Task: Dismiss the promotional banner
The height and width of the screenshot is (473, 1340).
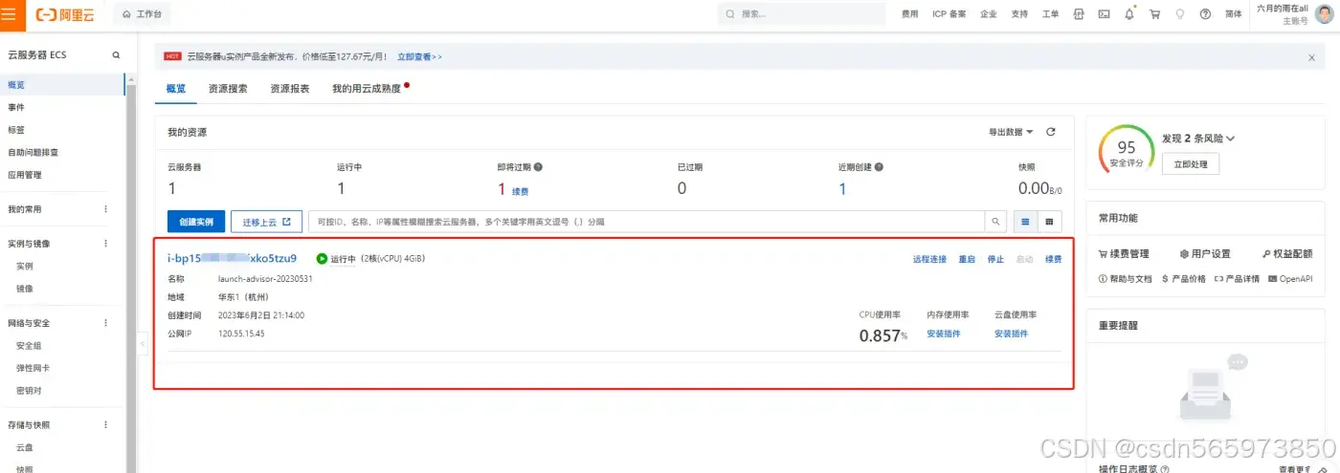Action: pos(1311,57)
